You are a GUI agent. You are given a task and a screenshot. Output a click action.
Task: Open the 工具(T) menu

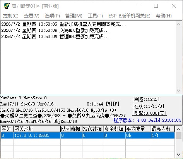point(95,16)
